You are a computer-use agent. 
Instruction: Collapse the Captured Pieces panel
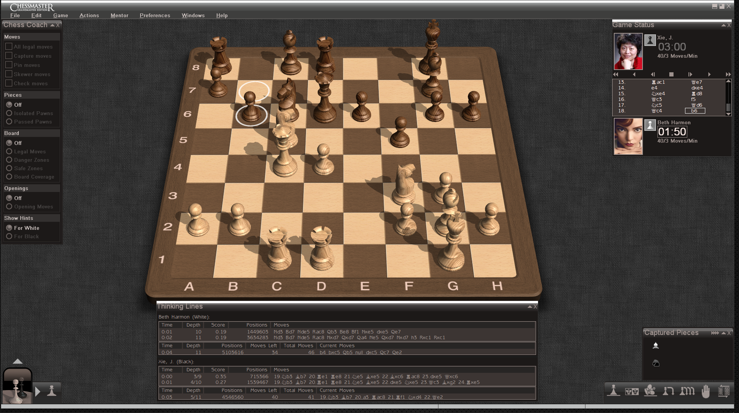723,333
